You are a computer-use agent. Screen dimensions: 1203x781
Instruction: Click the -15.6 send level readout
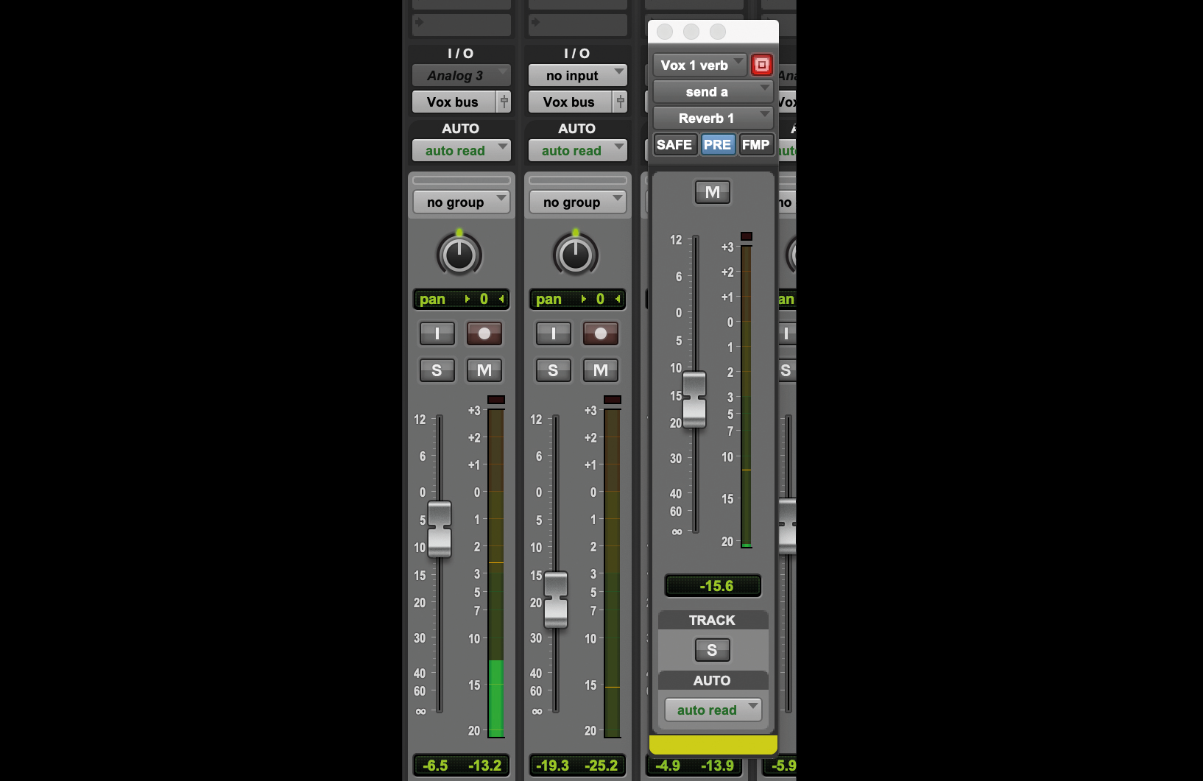[x=713, y=586]
